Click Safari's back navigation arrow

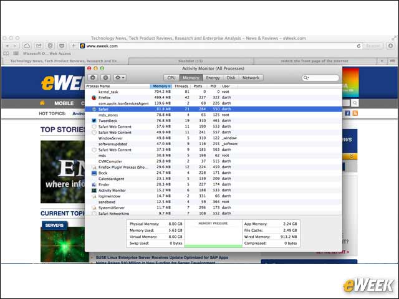7,46
